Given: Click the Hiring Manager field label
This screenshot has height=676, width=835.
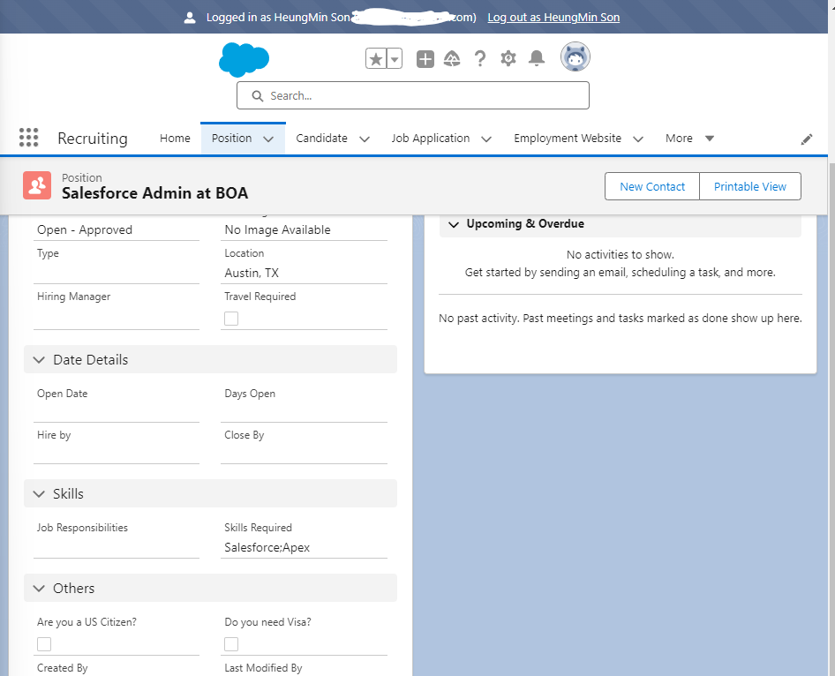Looking at the screenshot, I should (x=73, y=297).
